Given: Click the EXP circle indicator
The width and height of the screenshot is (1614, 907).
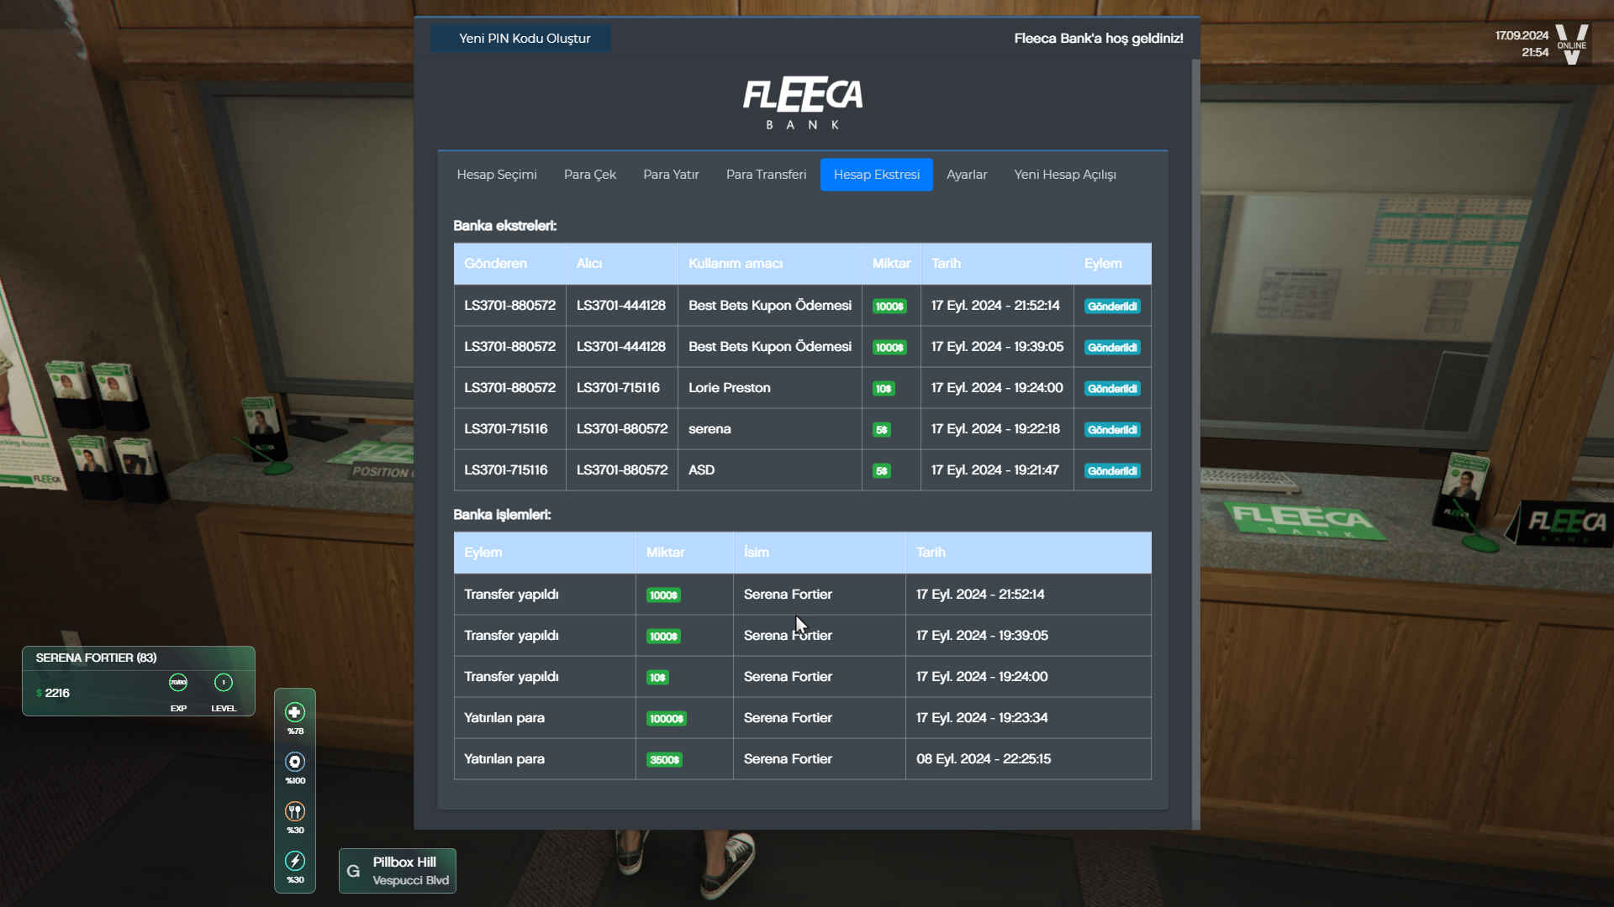Looking at the screenshot, I should tap(178, 683).
